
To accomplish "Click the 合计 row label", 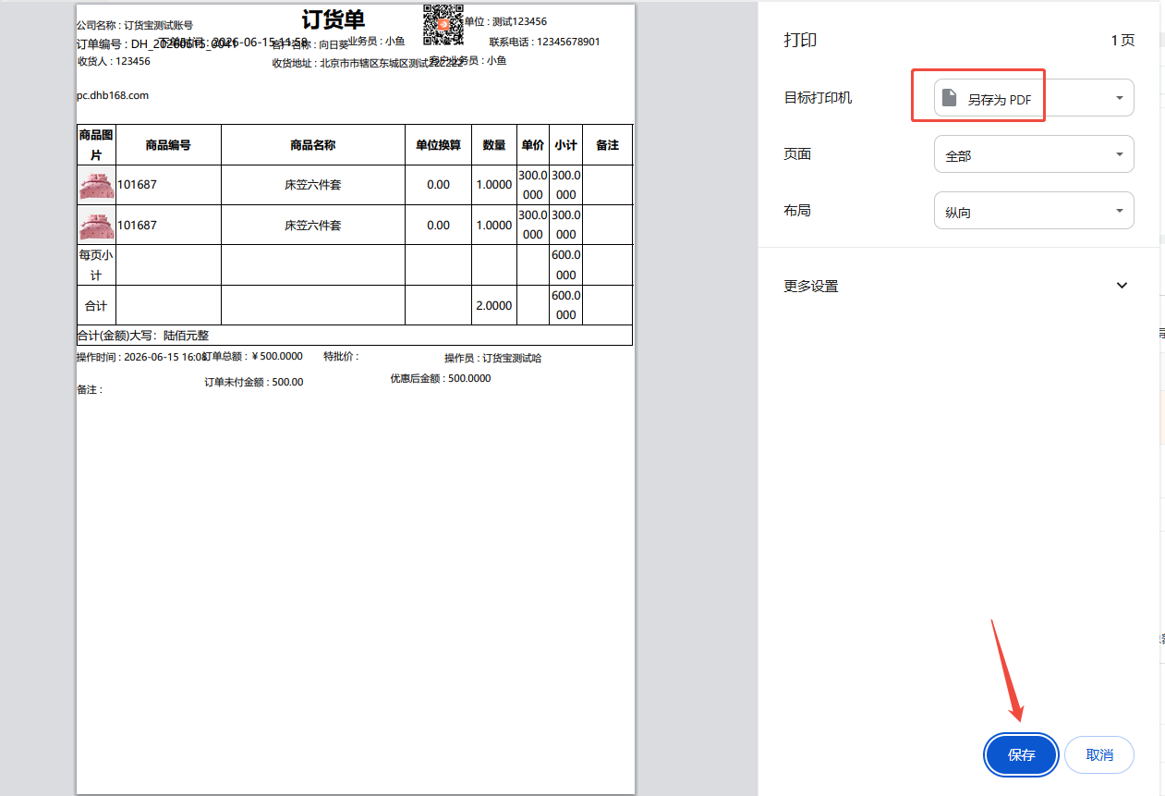I will pos(96,305).
